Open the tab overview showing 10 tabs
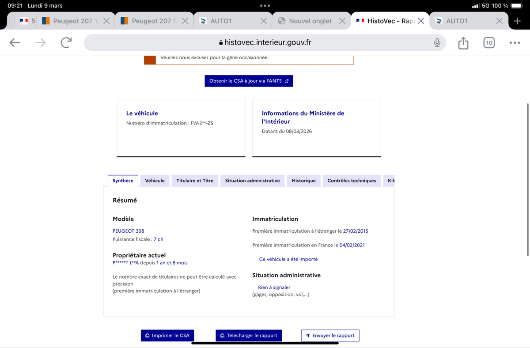The width and height of the screenshot is (530, 348). coord(488,43)
